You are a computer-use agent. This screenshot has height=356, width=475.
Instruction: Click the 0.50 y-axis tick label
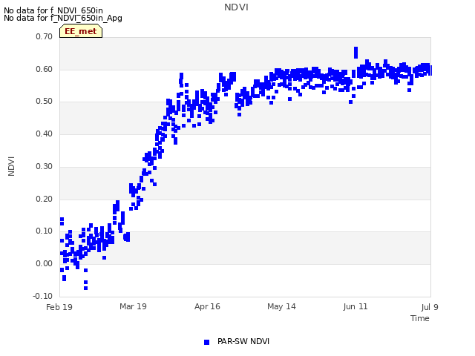pos(45,102)
